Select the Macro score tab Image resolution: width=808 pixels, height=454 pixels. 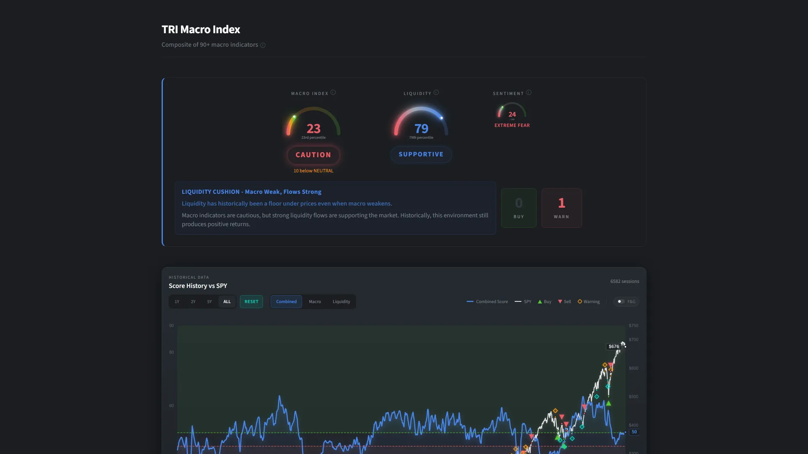315,301
